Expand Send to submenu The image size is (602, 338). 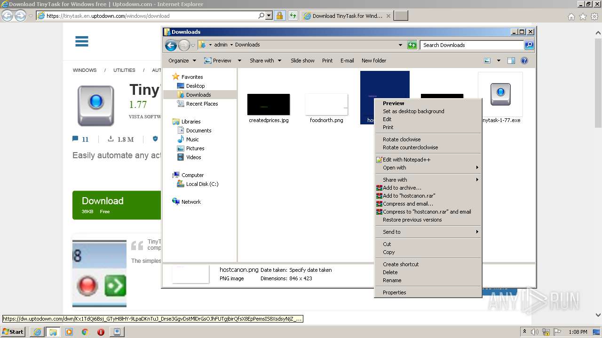428,232
